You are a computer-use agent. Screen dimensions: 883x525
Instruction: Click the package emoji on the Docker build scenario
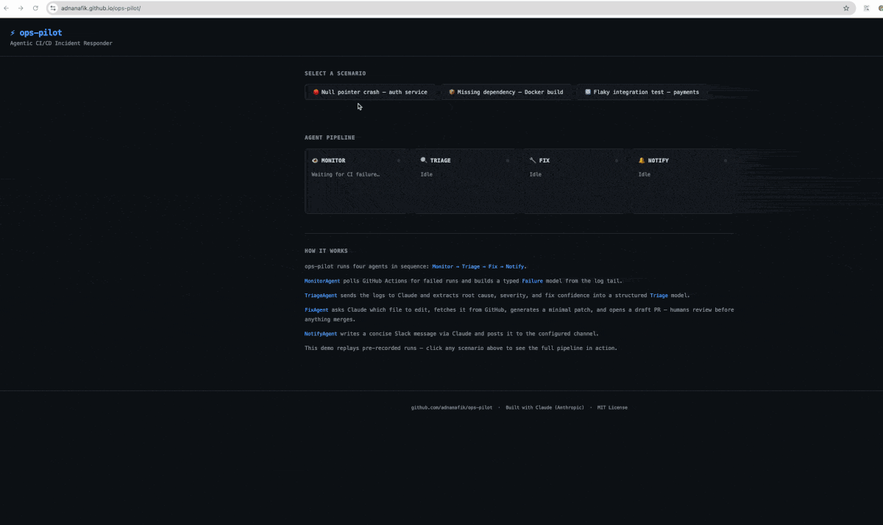(x=451, y=92)
